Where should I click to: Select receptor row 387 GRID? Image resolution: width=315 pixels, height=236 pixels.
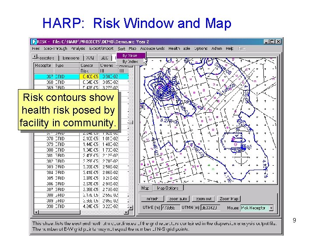[x=81, y=189]
